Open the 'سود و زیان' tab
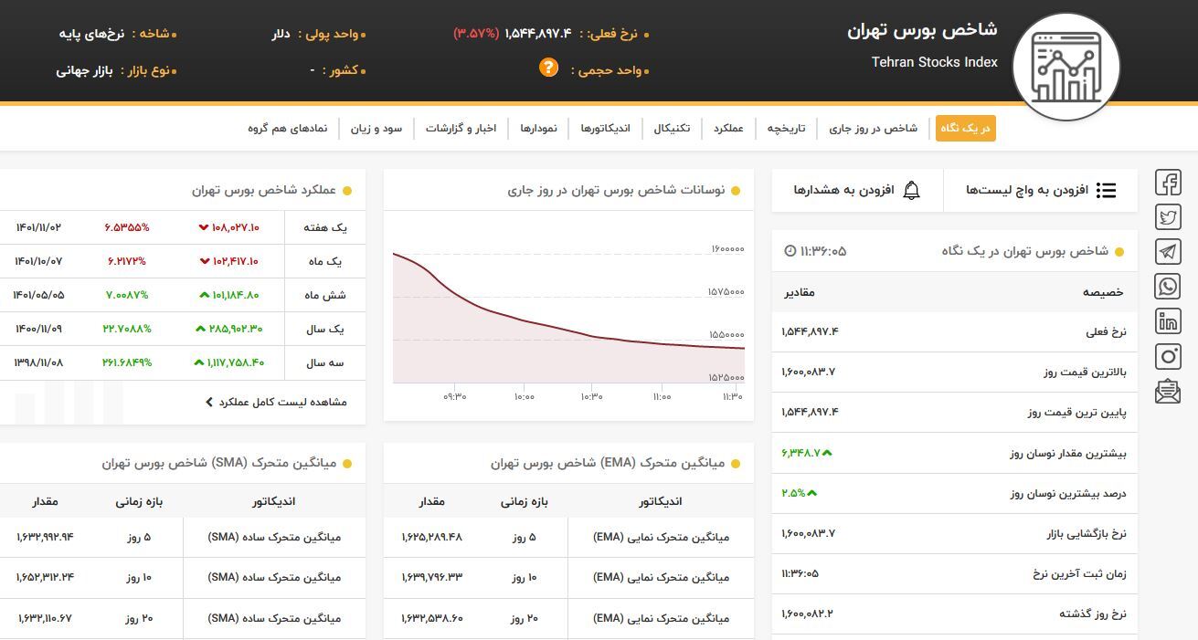1198x640 pixels. 376,129
